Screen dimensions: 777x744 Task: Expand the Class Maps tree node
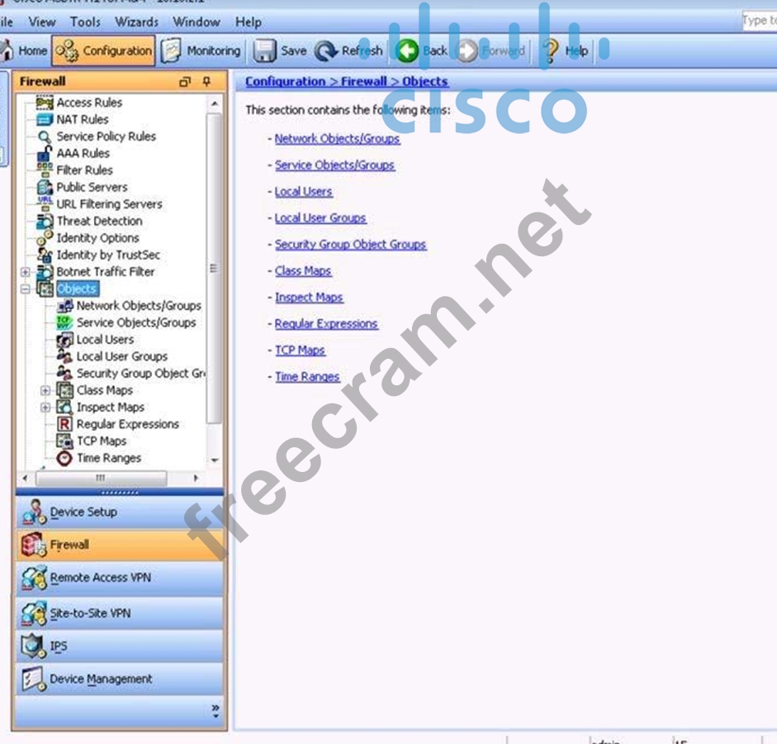45,390
